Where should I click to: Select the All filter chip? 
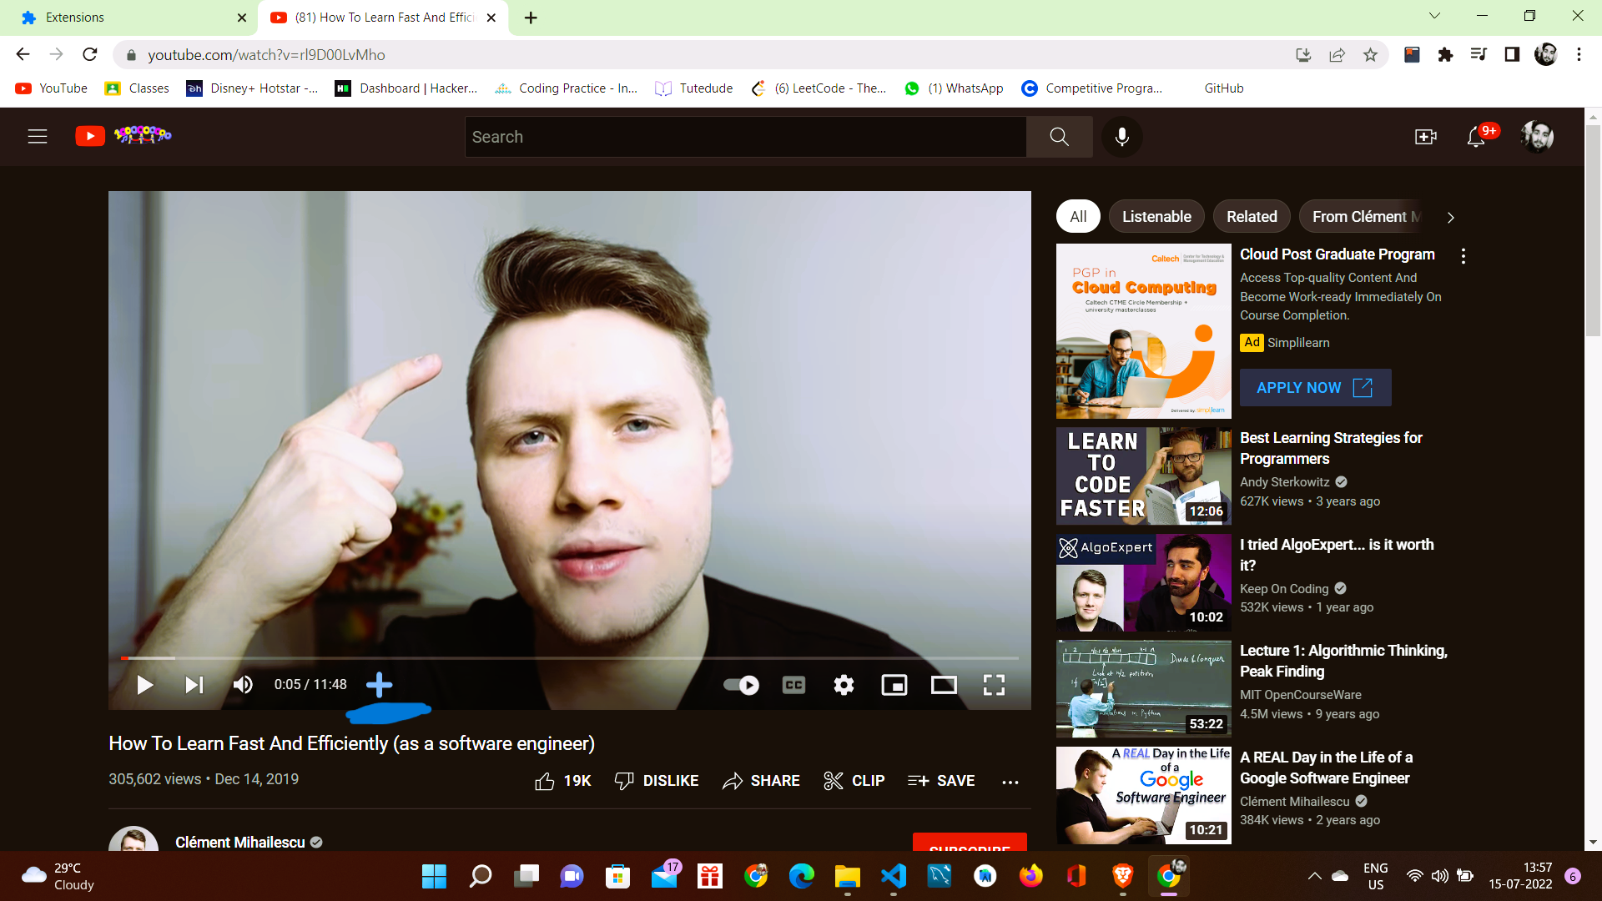tap(1078, 217)
